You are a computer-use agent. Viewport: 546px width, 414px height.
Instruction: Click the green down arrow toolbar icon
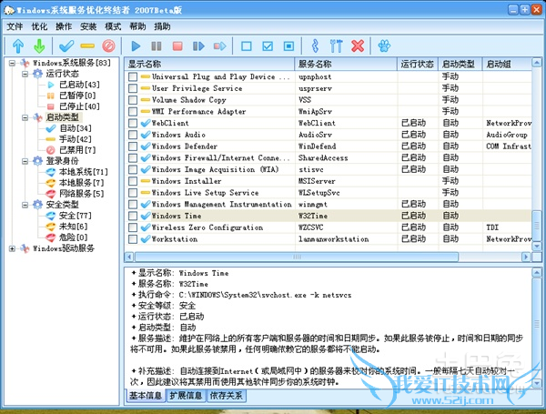coord(39,46)
